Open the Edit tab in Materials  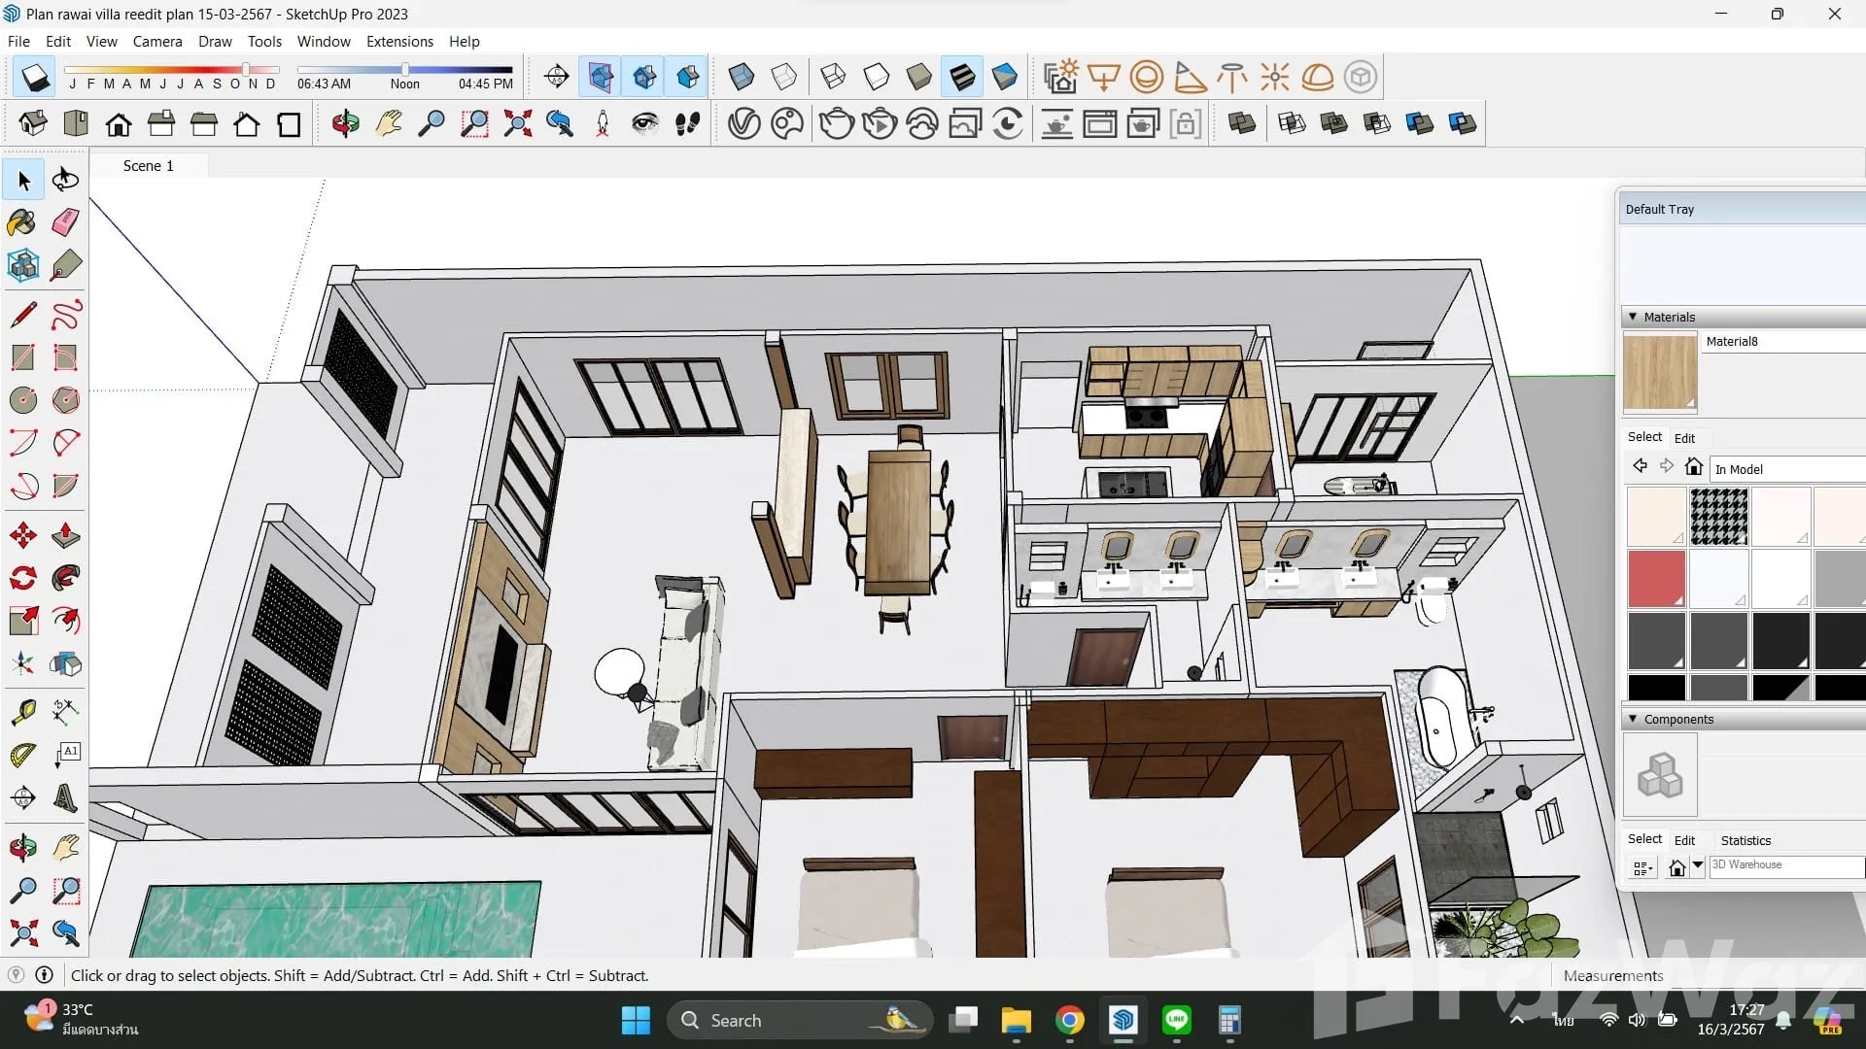pyautogui.click(x=1684, y=438)
